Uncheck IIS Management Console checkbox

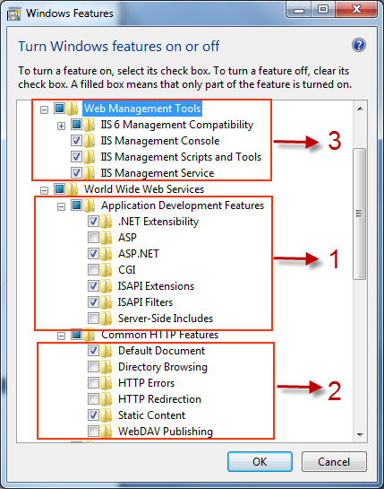pos(76,141)
